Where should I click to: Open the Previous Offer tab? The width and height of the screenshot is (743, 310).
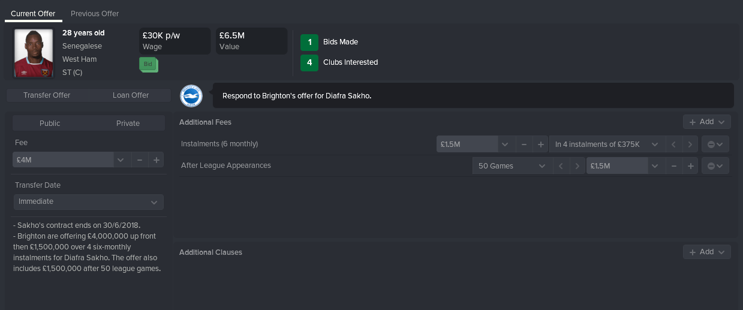(x=95, y=13)
